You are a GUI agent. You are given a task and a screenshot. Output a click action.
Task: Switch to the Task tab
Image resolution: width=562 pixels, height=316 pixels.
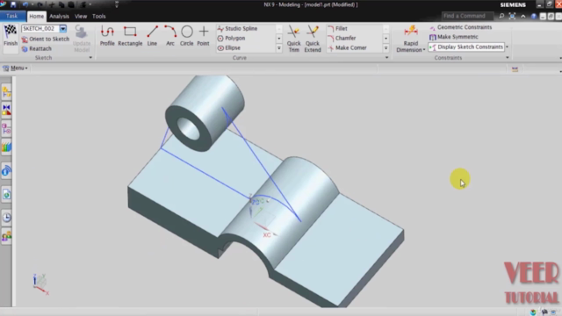point(11,16)
